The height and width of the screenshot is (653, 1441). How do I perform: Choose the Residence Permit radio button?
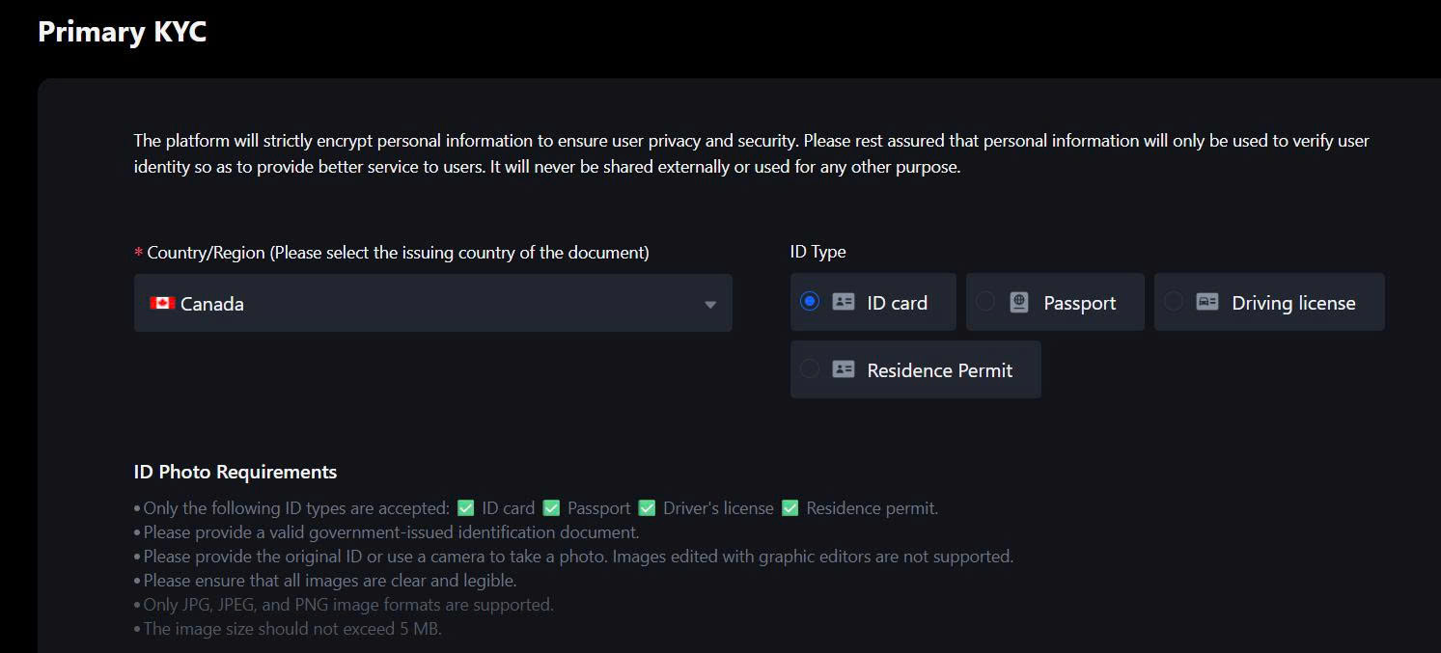click(809, 368)
